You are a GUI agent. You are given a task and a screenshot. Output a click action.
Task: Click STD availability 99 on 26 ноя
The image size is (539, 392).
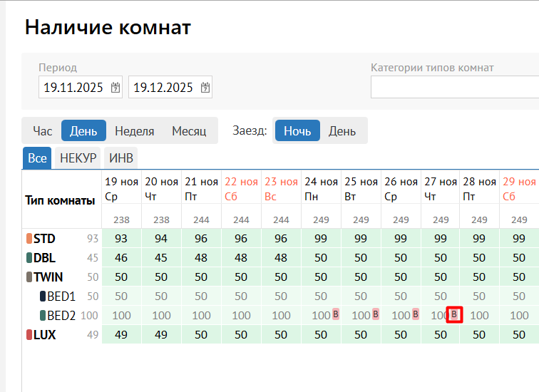click(401, 239)
